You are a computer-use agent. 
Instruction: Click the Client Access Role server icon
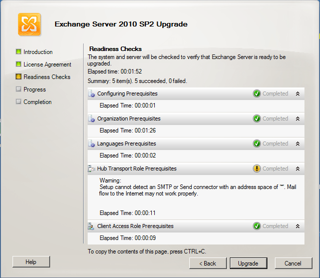pos(92,226)
